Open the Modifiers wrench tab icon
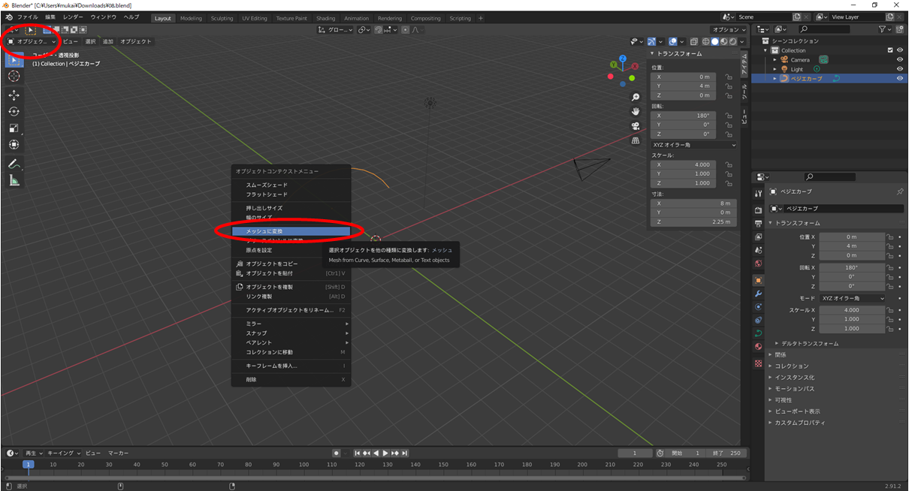The height and width of the screenshot is (491, 909). (x=758, y=294)
